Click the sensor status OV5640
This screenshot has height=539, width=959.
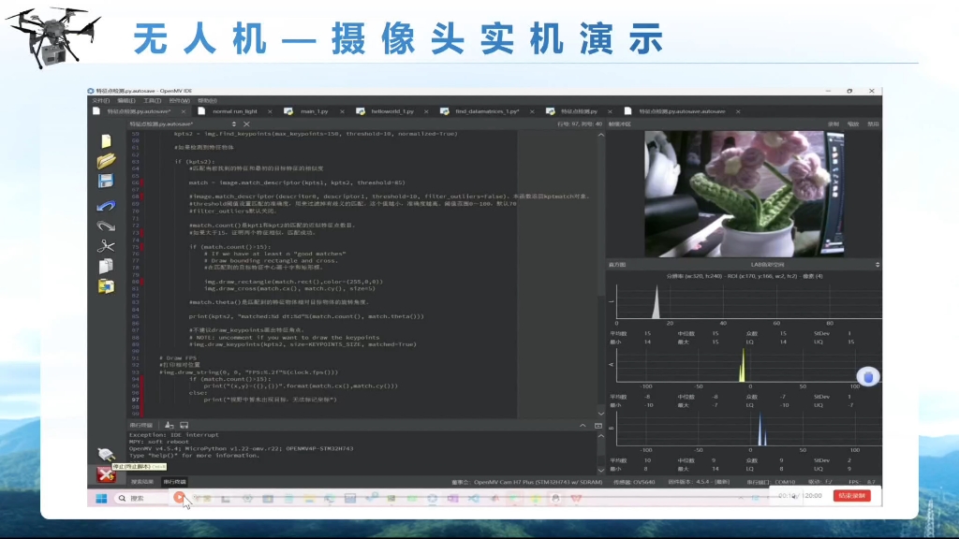634,482
